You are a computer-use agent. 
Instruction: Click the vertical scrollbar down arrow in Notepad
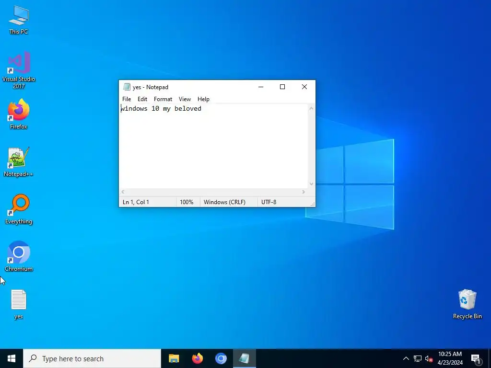[x=311, y=184]
